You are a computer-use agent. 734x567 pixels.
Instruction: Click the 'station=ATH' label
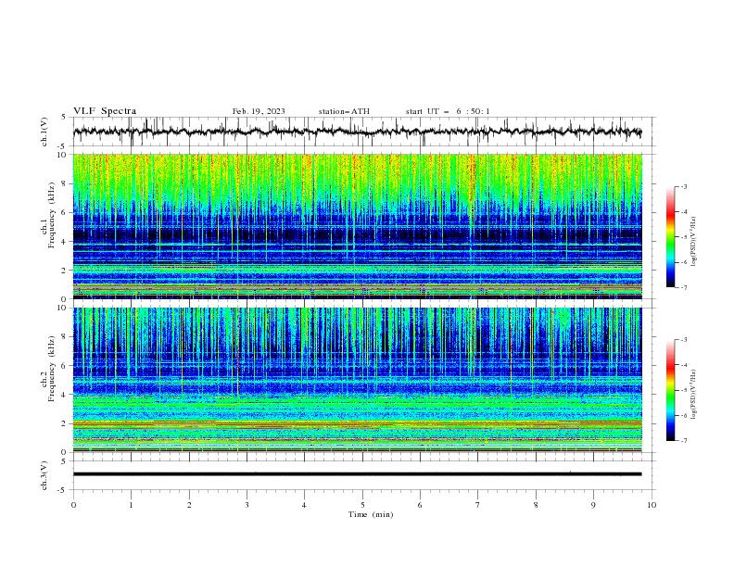coord(344,111)
